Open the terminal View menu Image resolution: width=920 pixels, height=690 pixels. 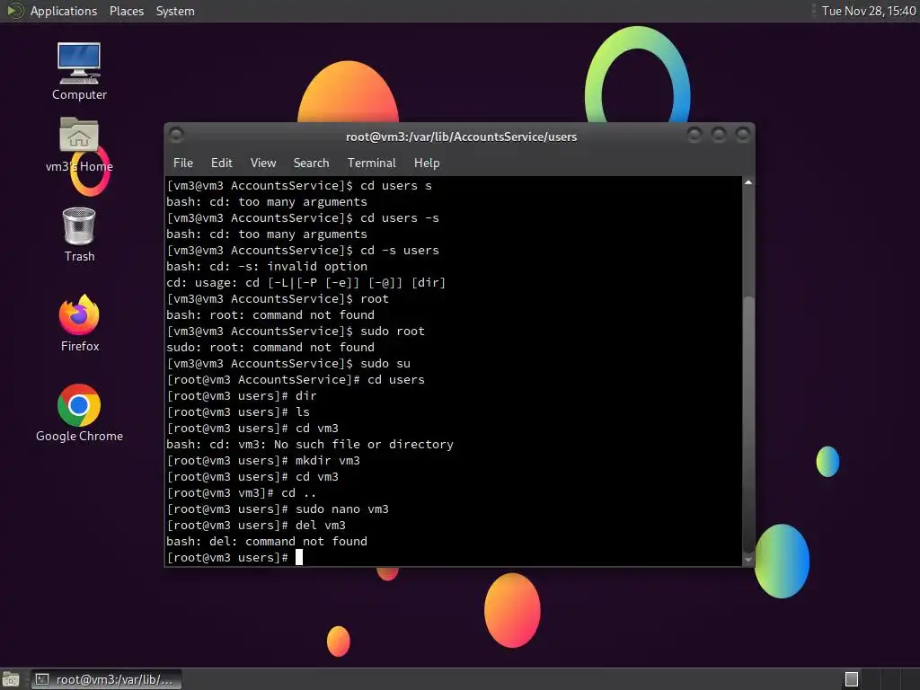(263, 164)
